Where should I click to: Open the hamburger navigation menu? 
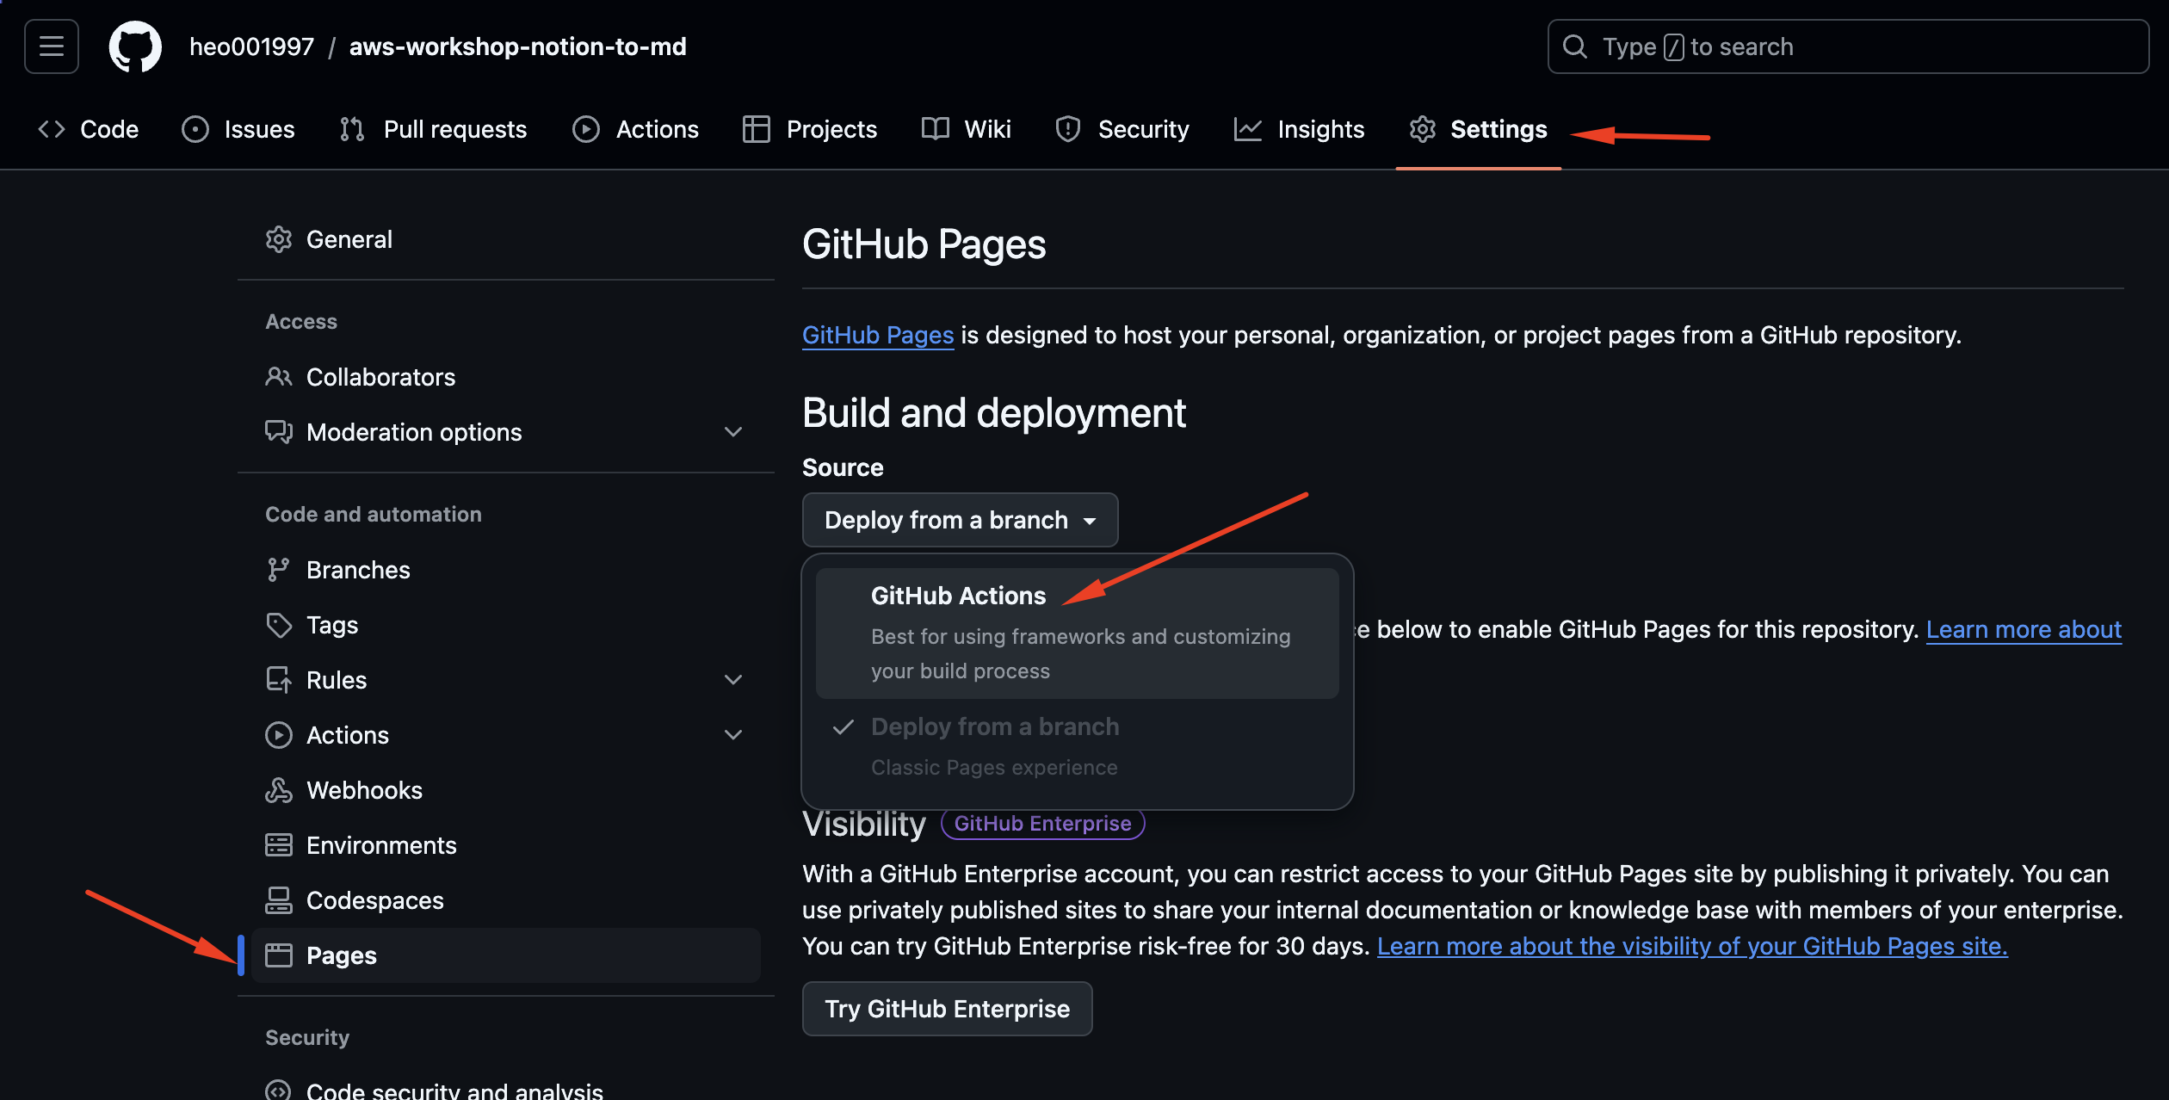tap(52, 46)
